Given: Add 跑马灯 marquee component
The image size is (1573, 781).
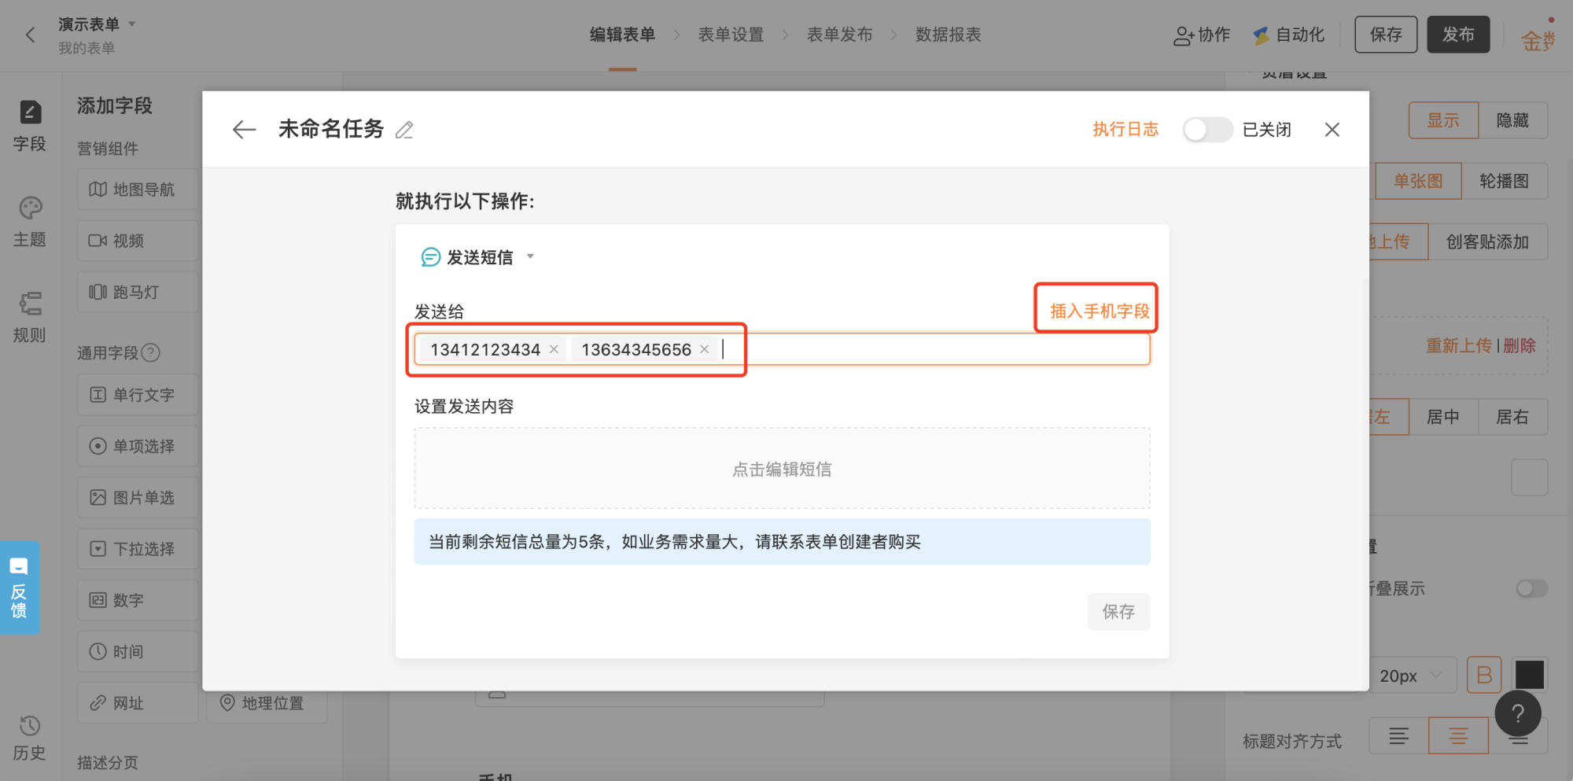Looking at the screenshot, I should [138, 292].
